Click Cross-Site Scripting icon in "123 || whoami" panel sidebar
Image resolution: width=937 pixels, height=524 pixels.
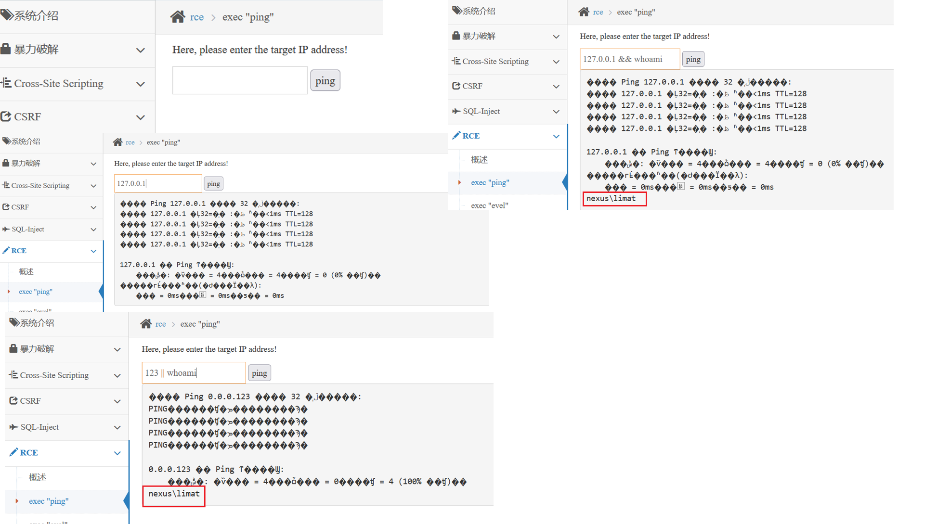coord(13,374)
